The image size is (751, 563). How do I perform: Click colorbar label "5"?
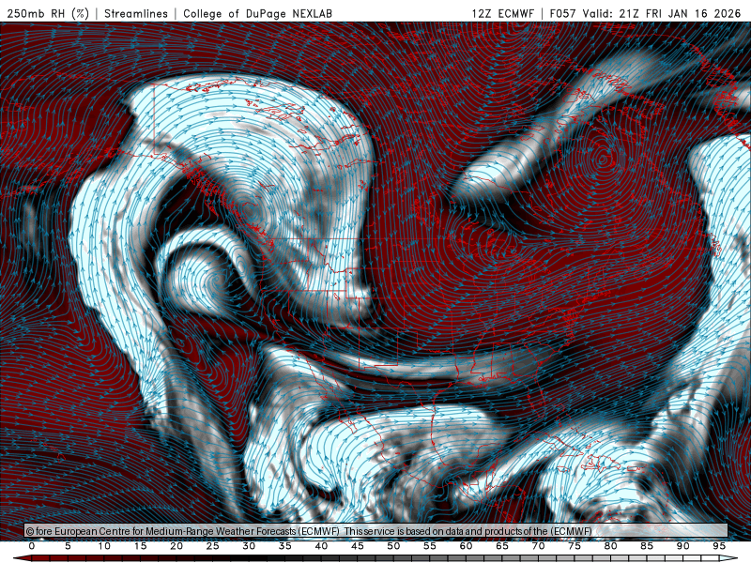(68, 546)
